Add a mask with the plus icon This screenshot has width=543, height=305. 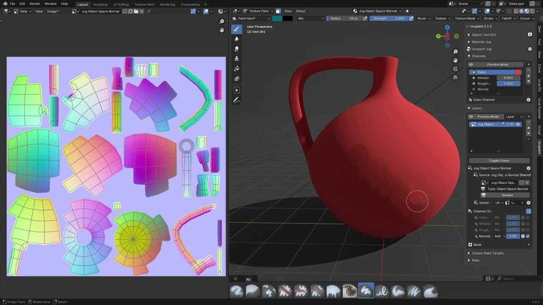[x=529, y=244]
